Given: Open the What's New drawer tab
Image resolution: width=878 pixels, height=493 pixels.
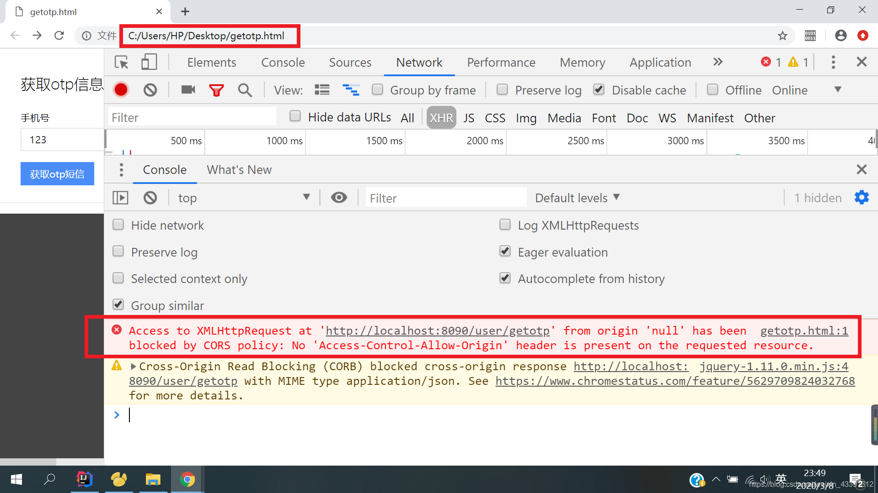Looking at the screenshot, I should (239, 170).
